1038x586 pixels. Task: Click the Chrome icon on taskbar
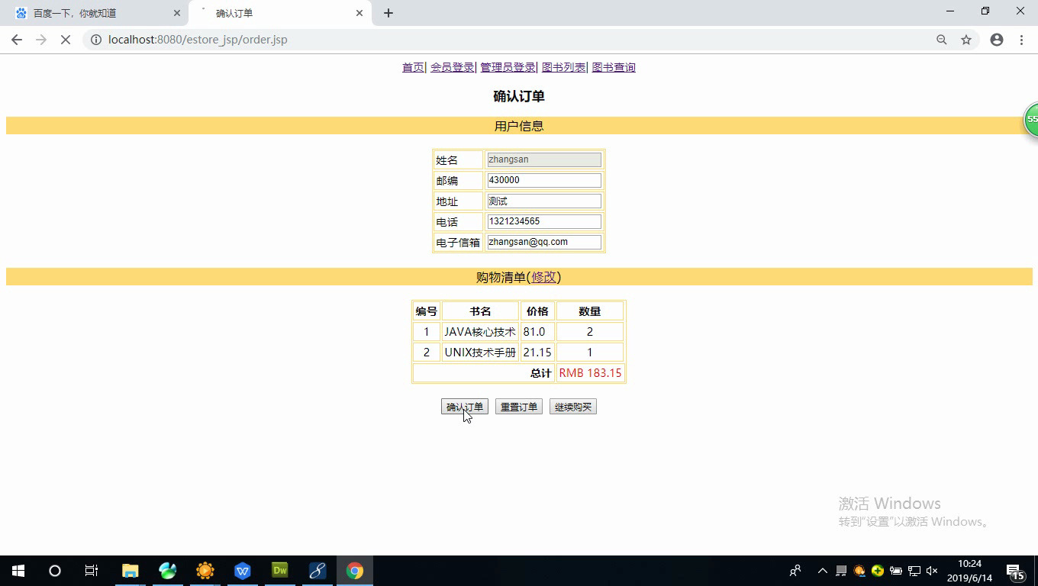pos(354,571)
